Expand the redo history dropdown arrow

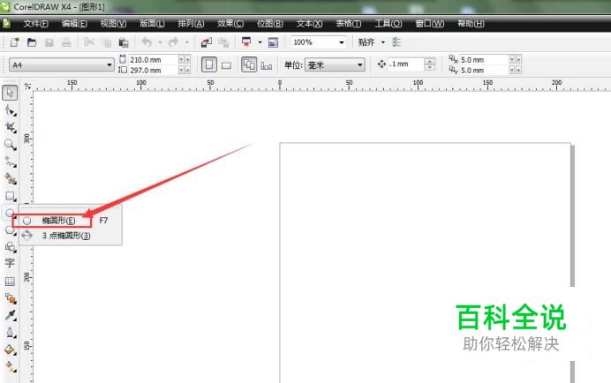(187, 42)
